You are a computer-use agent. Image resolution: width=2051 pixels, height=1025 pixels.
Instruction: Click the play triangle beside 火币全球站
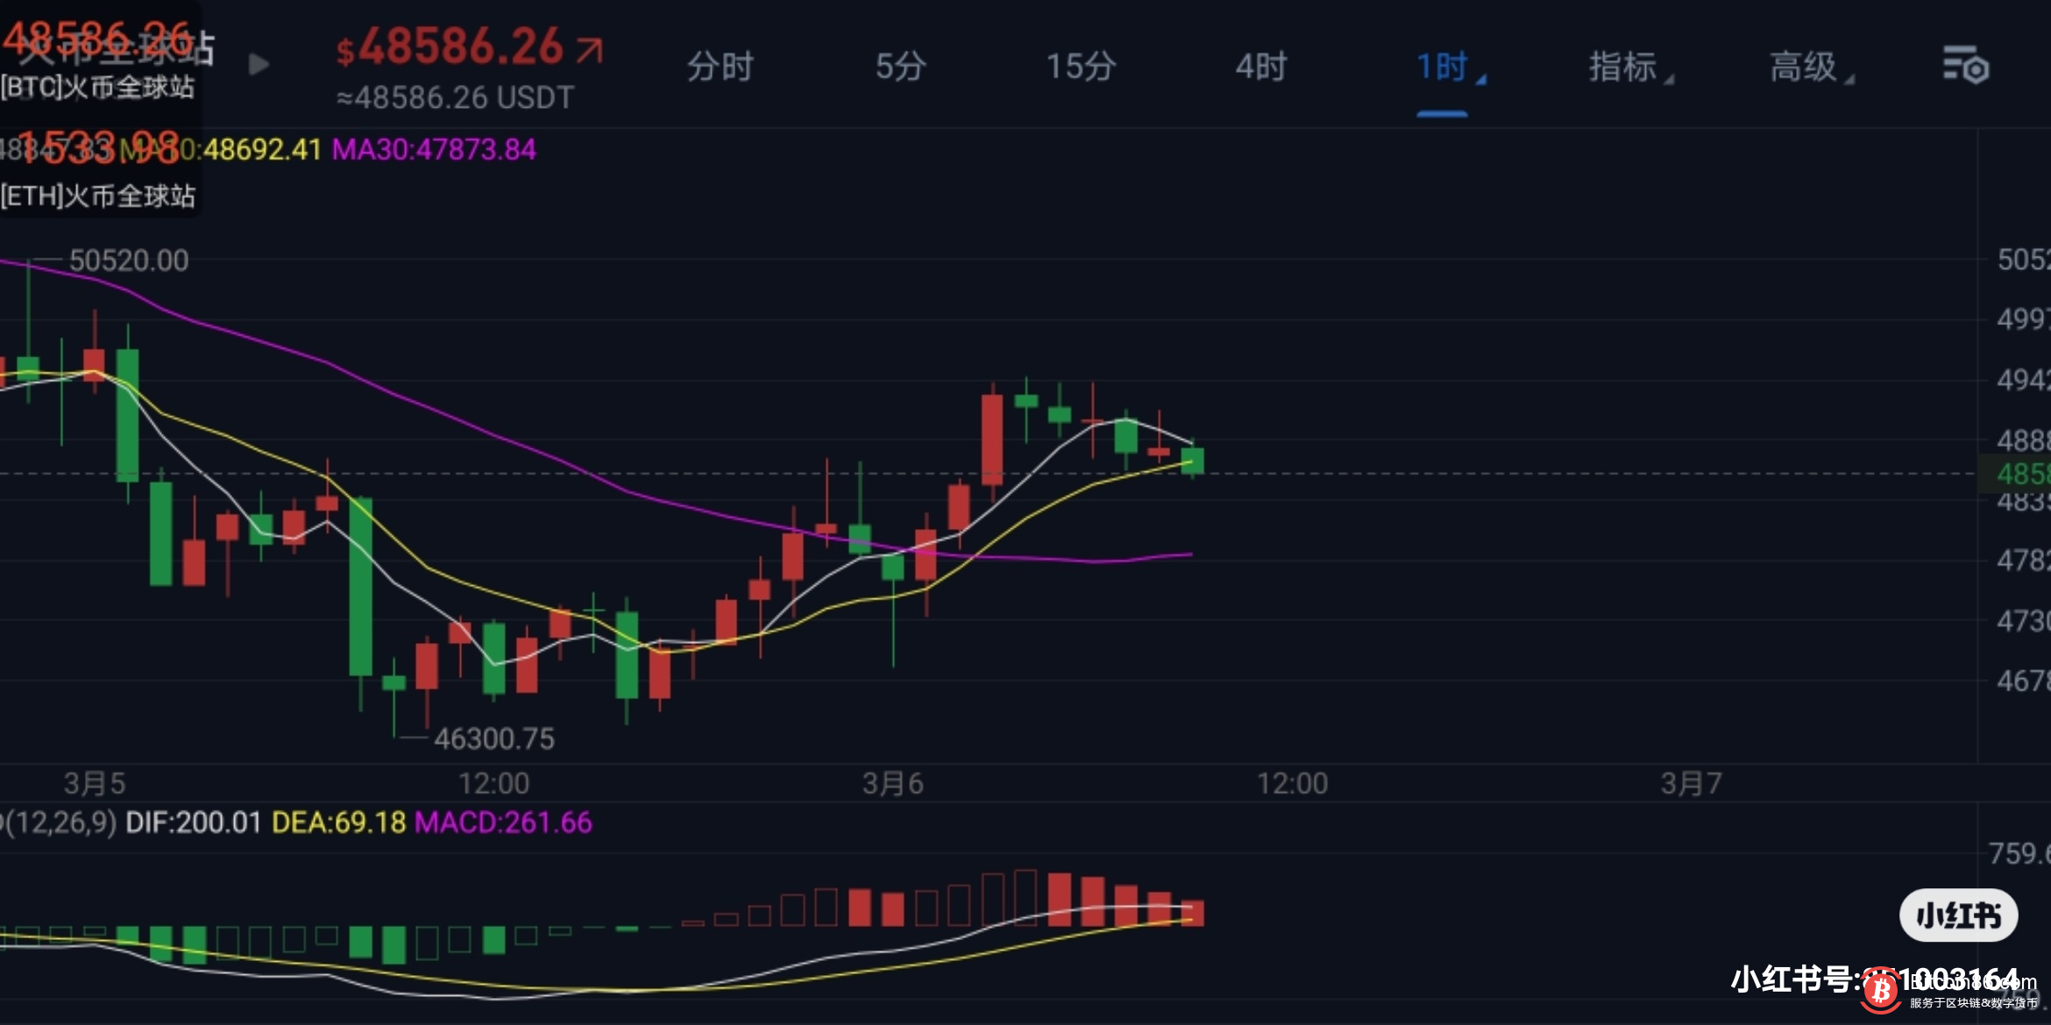point(259,65)
